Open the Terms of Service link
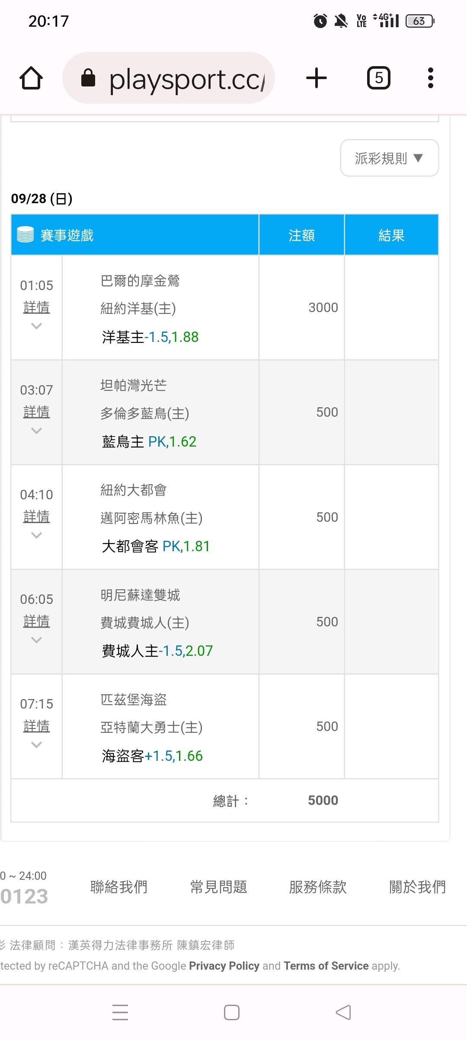Viewport: 467px width, 1041px height. coord(326,966)
